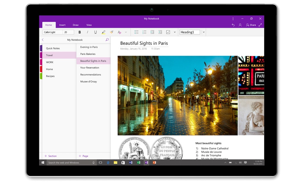303x183 pixels.
Task: Insert a bulleted list
Action: pos(136,32)
